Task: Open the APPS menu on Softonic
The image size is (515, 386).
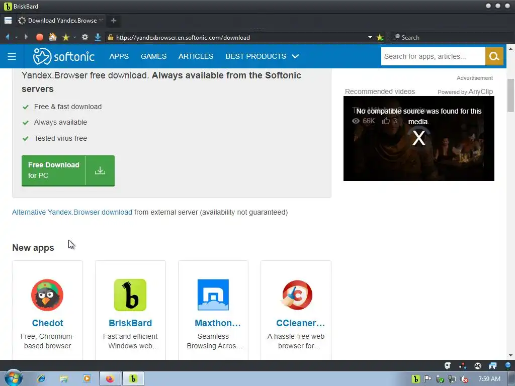Action: coord(119,56)
